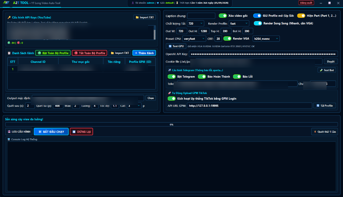This screenshot has width=343, height=197.
Task: Toggle the Xóa video gốc switch
Action: point(223,16)
